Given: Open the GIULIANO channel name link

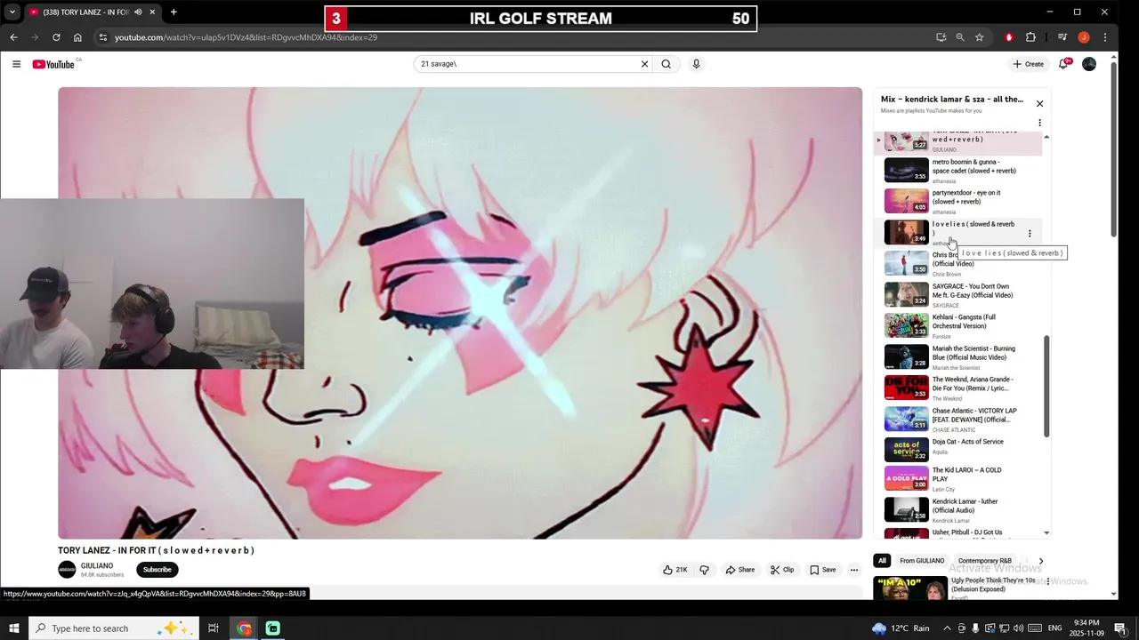Looking at the screenshot, I should pyautogui.click(x=97, y=565).
